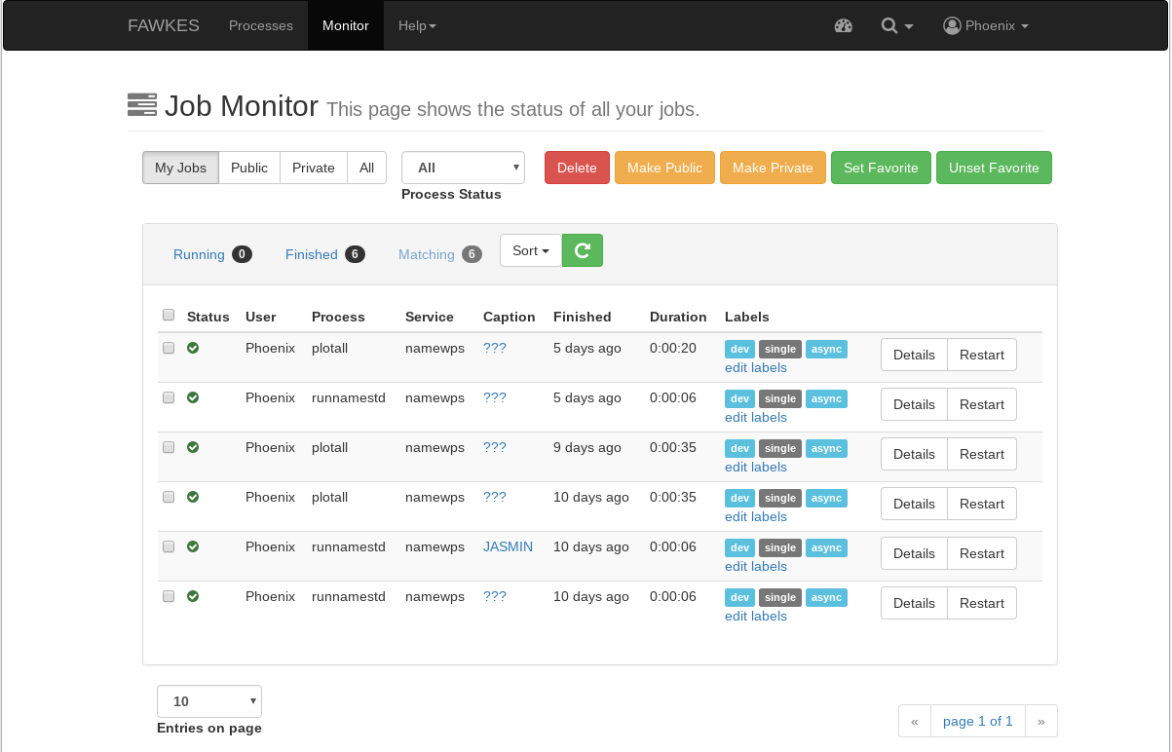
Task: Expand the Help menu
Action: [417, 26]
